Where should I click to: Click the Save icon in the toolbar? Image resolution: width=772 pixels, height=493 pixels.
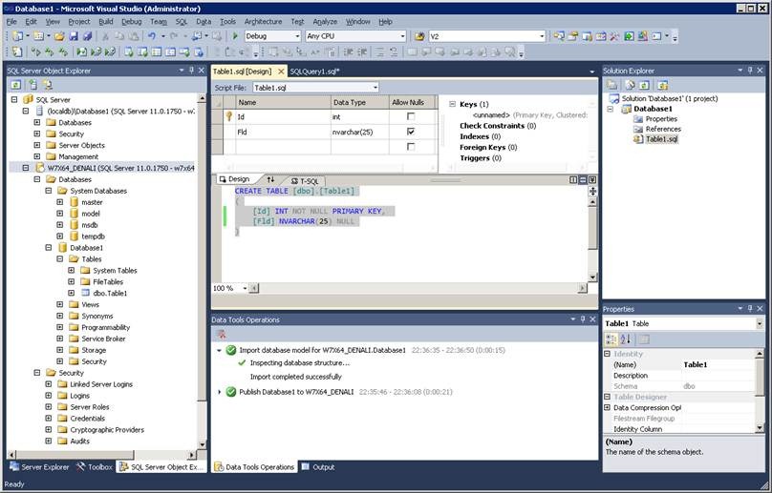[x=73, y=36]
